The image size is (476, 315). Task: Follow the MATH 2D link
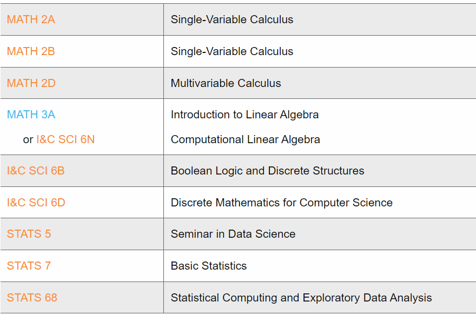(31, 84)
